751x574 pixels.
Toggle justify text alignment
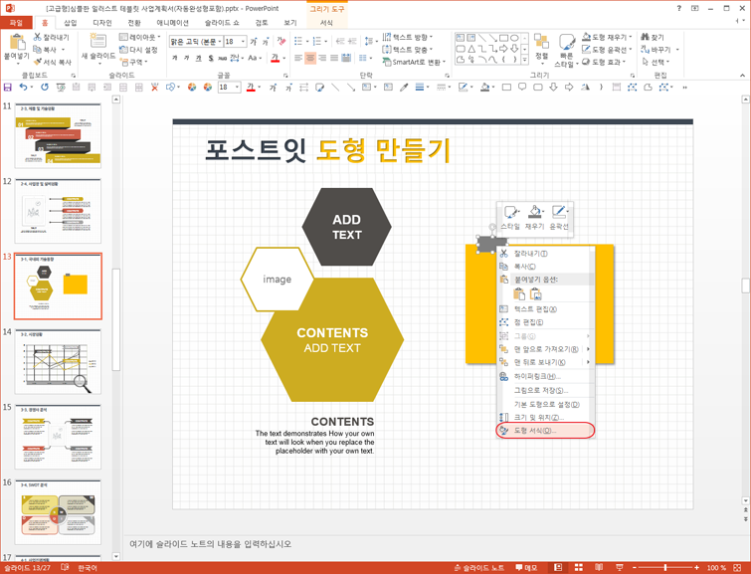(334, 58)
